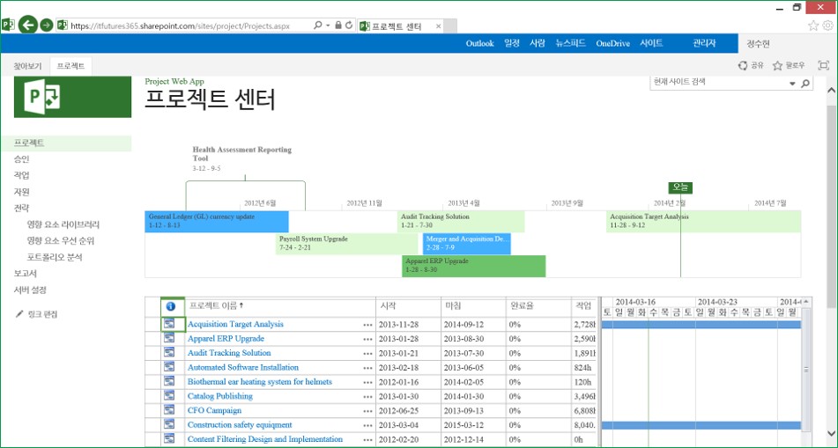Sort by the 시작 column header

[x=388, y=306]
